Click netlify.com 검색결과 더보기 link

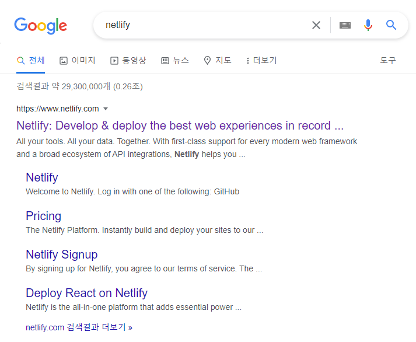coord(79,327)
